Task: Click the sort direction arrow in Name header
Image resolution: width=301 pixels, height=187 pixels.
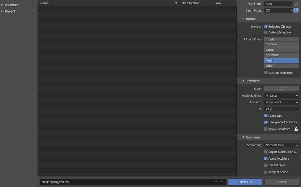Action: point(176,3)
